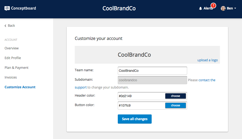The height and width of the screenshot is (139, 242).
Task: Click the Header color hex field
Action: click(141, 96)
